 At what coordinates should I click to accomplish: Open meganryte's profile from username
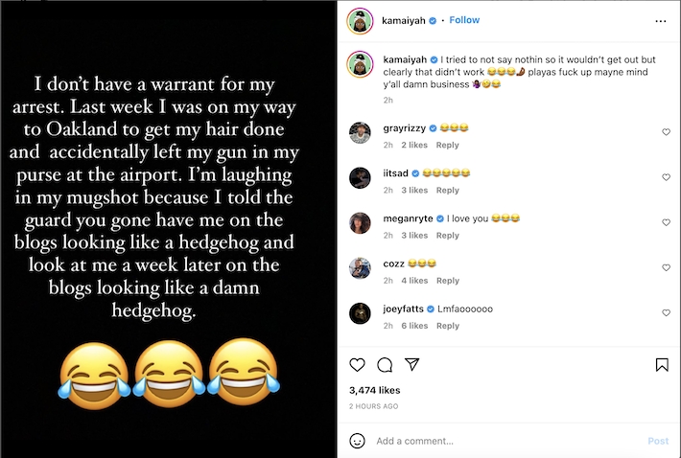click(x=408, y=218)
